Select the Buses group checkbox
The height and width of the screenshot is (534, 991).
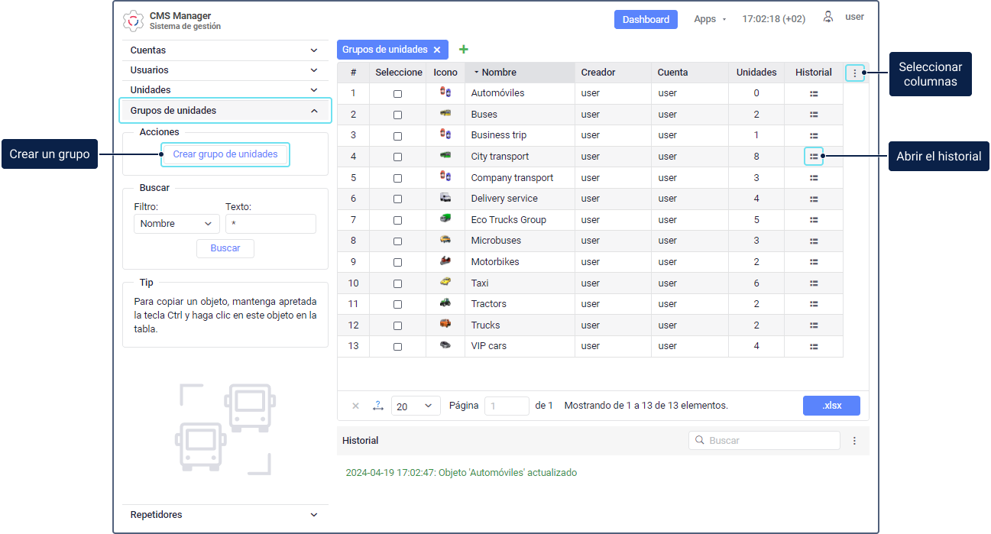397,115
